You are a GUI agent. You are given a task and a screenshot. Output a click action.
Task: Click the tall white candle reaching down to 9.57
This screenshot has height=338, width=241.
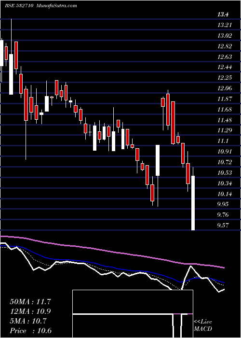(193, 203)
